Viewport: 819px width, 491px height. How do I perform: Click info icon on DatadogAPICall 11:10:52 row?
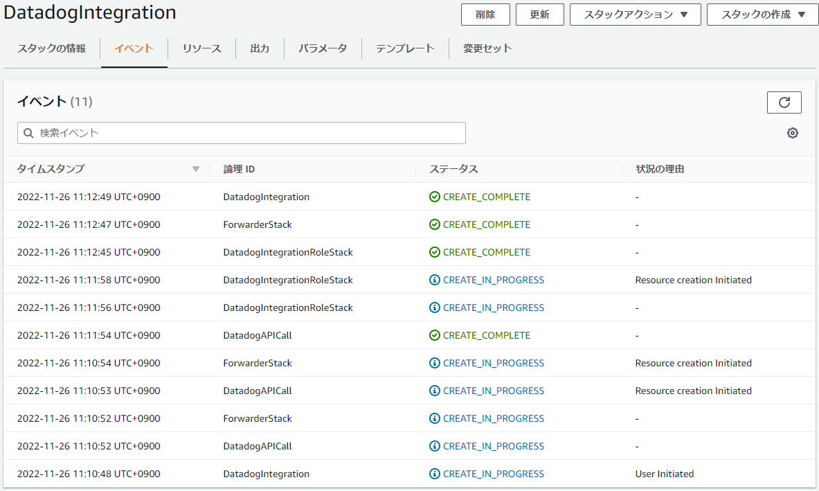click(435, 446)
